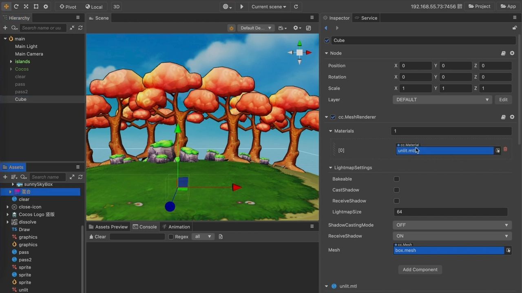Switch to the Animation tab
Viewport: 522px width, 293px height.
(176, 227)
